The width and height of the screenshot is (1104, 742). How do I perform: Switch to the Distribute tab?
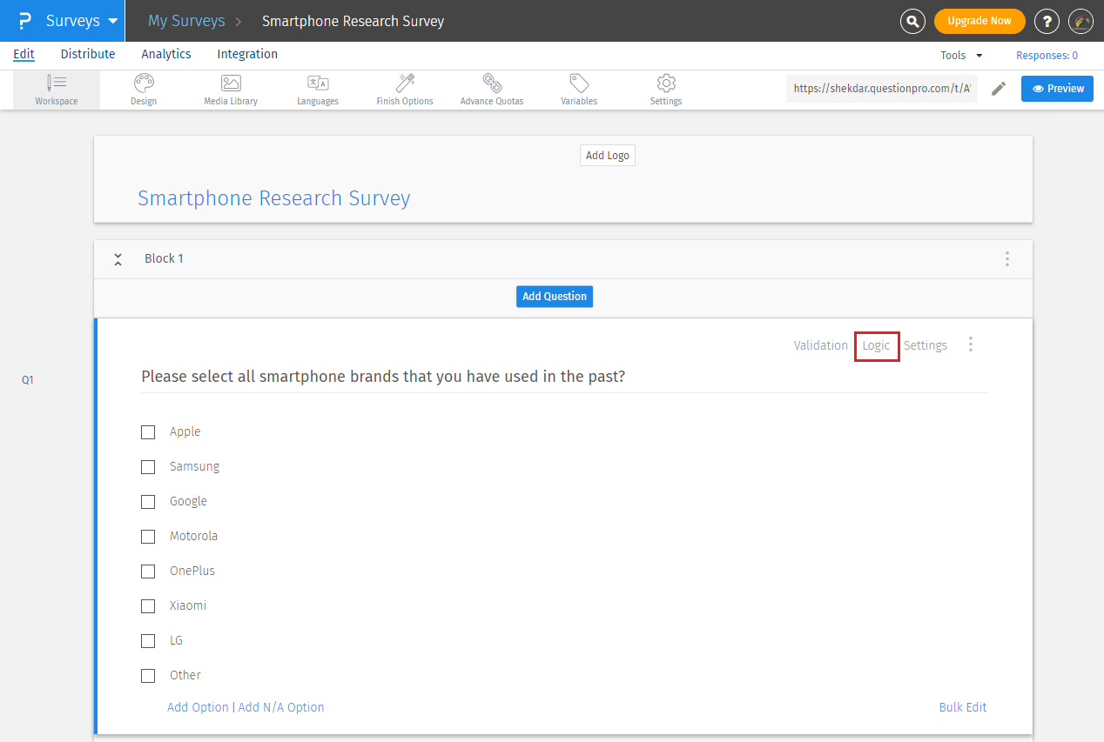pos(88,54)
